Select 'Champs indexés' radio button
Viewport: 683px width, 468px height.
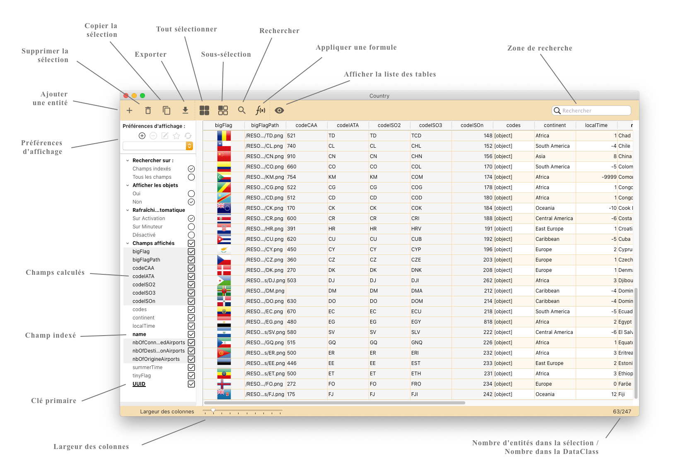coord(191,169)
